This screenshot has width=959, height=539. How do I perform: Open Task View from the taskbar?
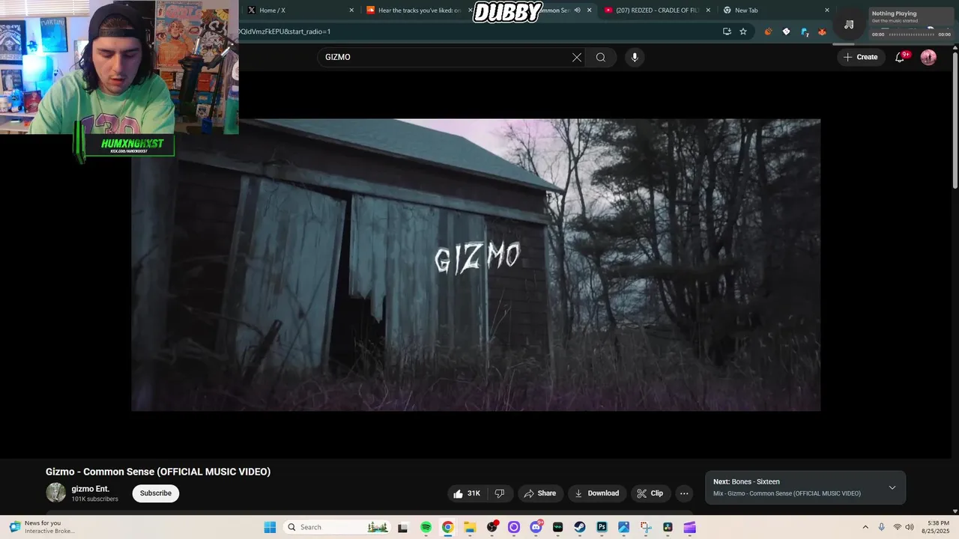[402, 527]
